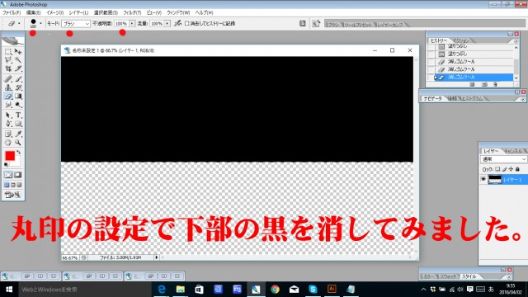Screen dimensions: 528x297
Task: Open the eraser Mode dropdown
Action: (76, 24)
